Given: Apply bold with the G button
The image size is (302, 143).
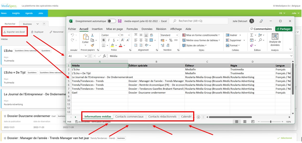Looking at the screenshot, I should [x=104, y=40].
